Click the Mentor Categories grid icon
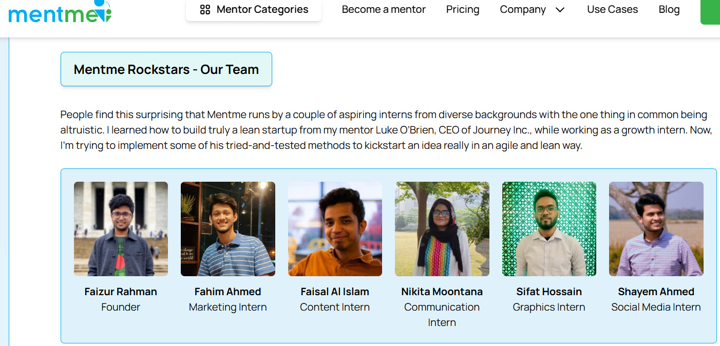 (205, 10)
